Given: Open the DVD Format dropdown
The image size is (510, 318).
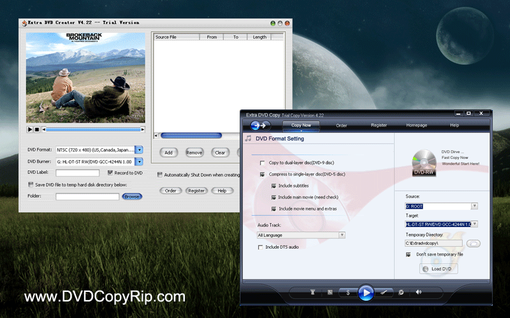Looking at the screenshot, I should pyautogui.click(x=139, y=150).
